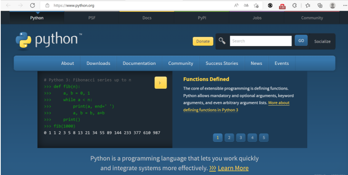Launch interactive shell with yellow arrow button
Image resolution: width=348 pixels, height=175 pixels.
[x=160, y=83]
